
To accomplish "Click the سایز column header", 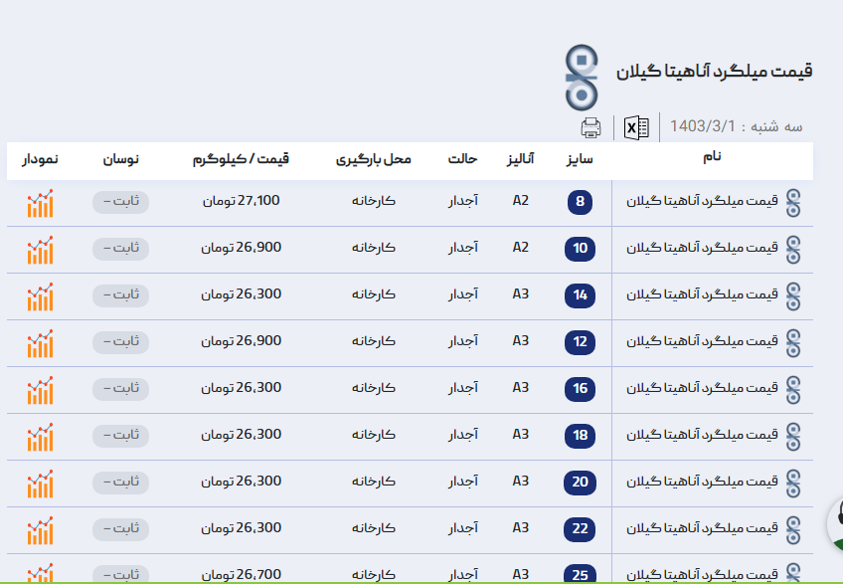I will click(x=580, y=159).
